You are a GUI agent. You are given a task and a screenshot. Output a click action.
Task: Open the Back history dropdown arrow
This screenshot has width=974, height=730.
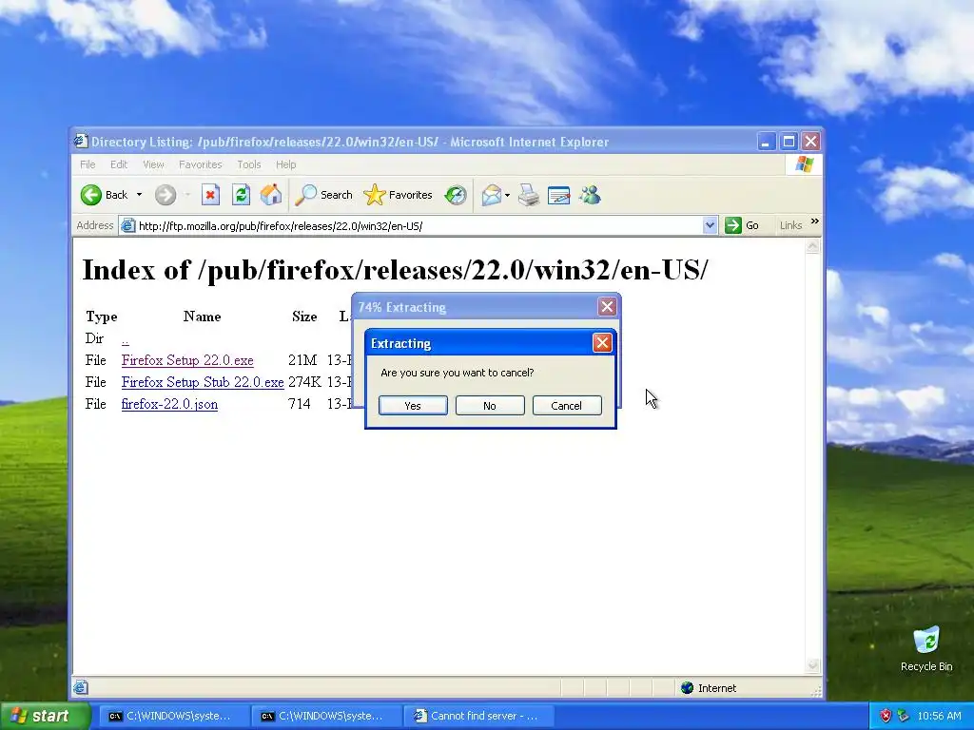pyautogui.click(x=139, y=195)
